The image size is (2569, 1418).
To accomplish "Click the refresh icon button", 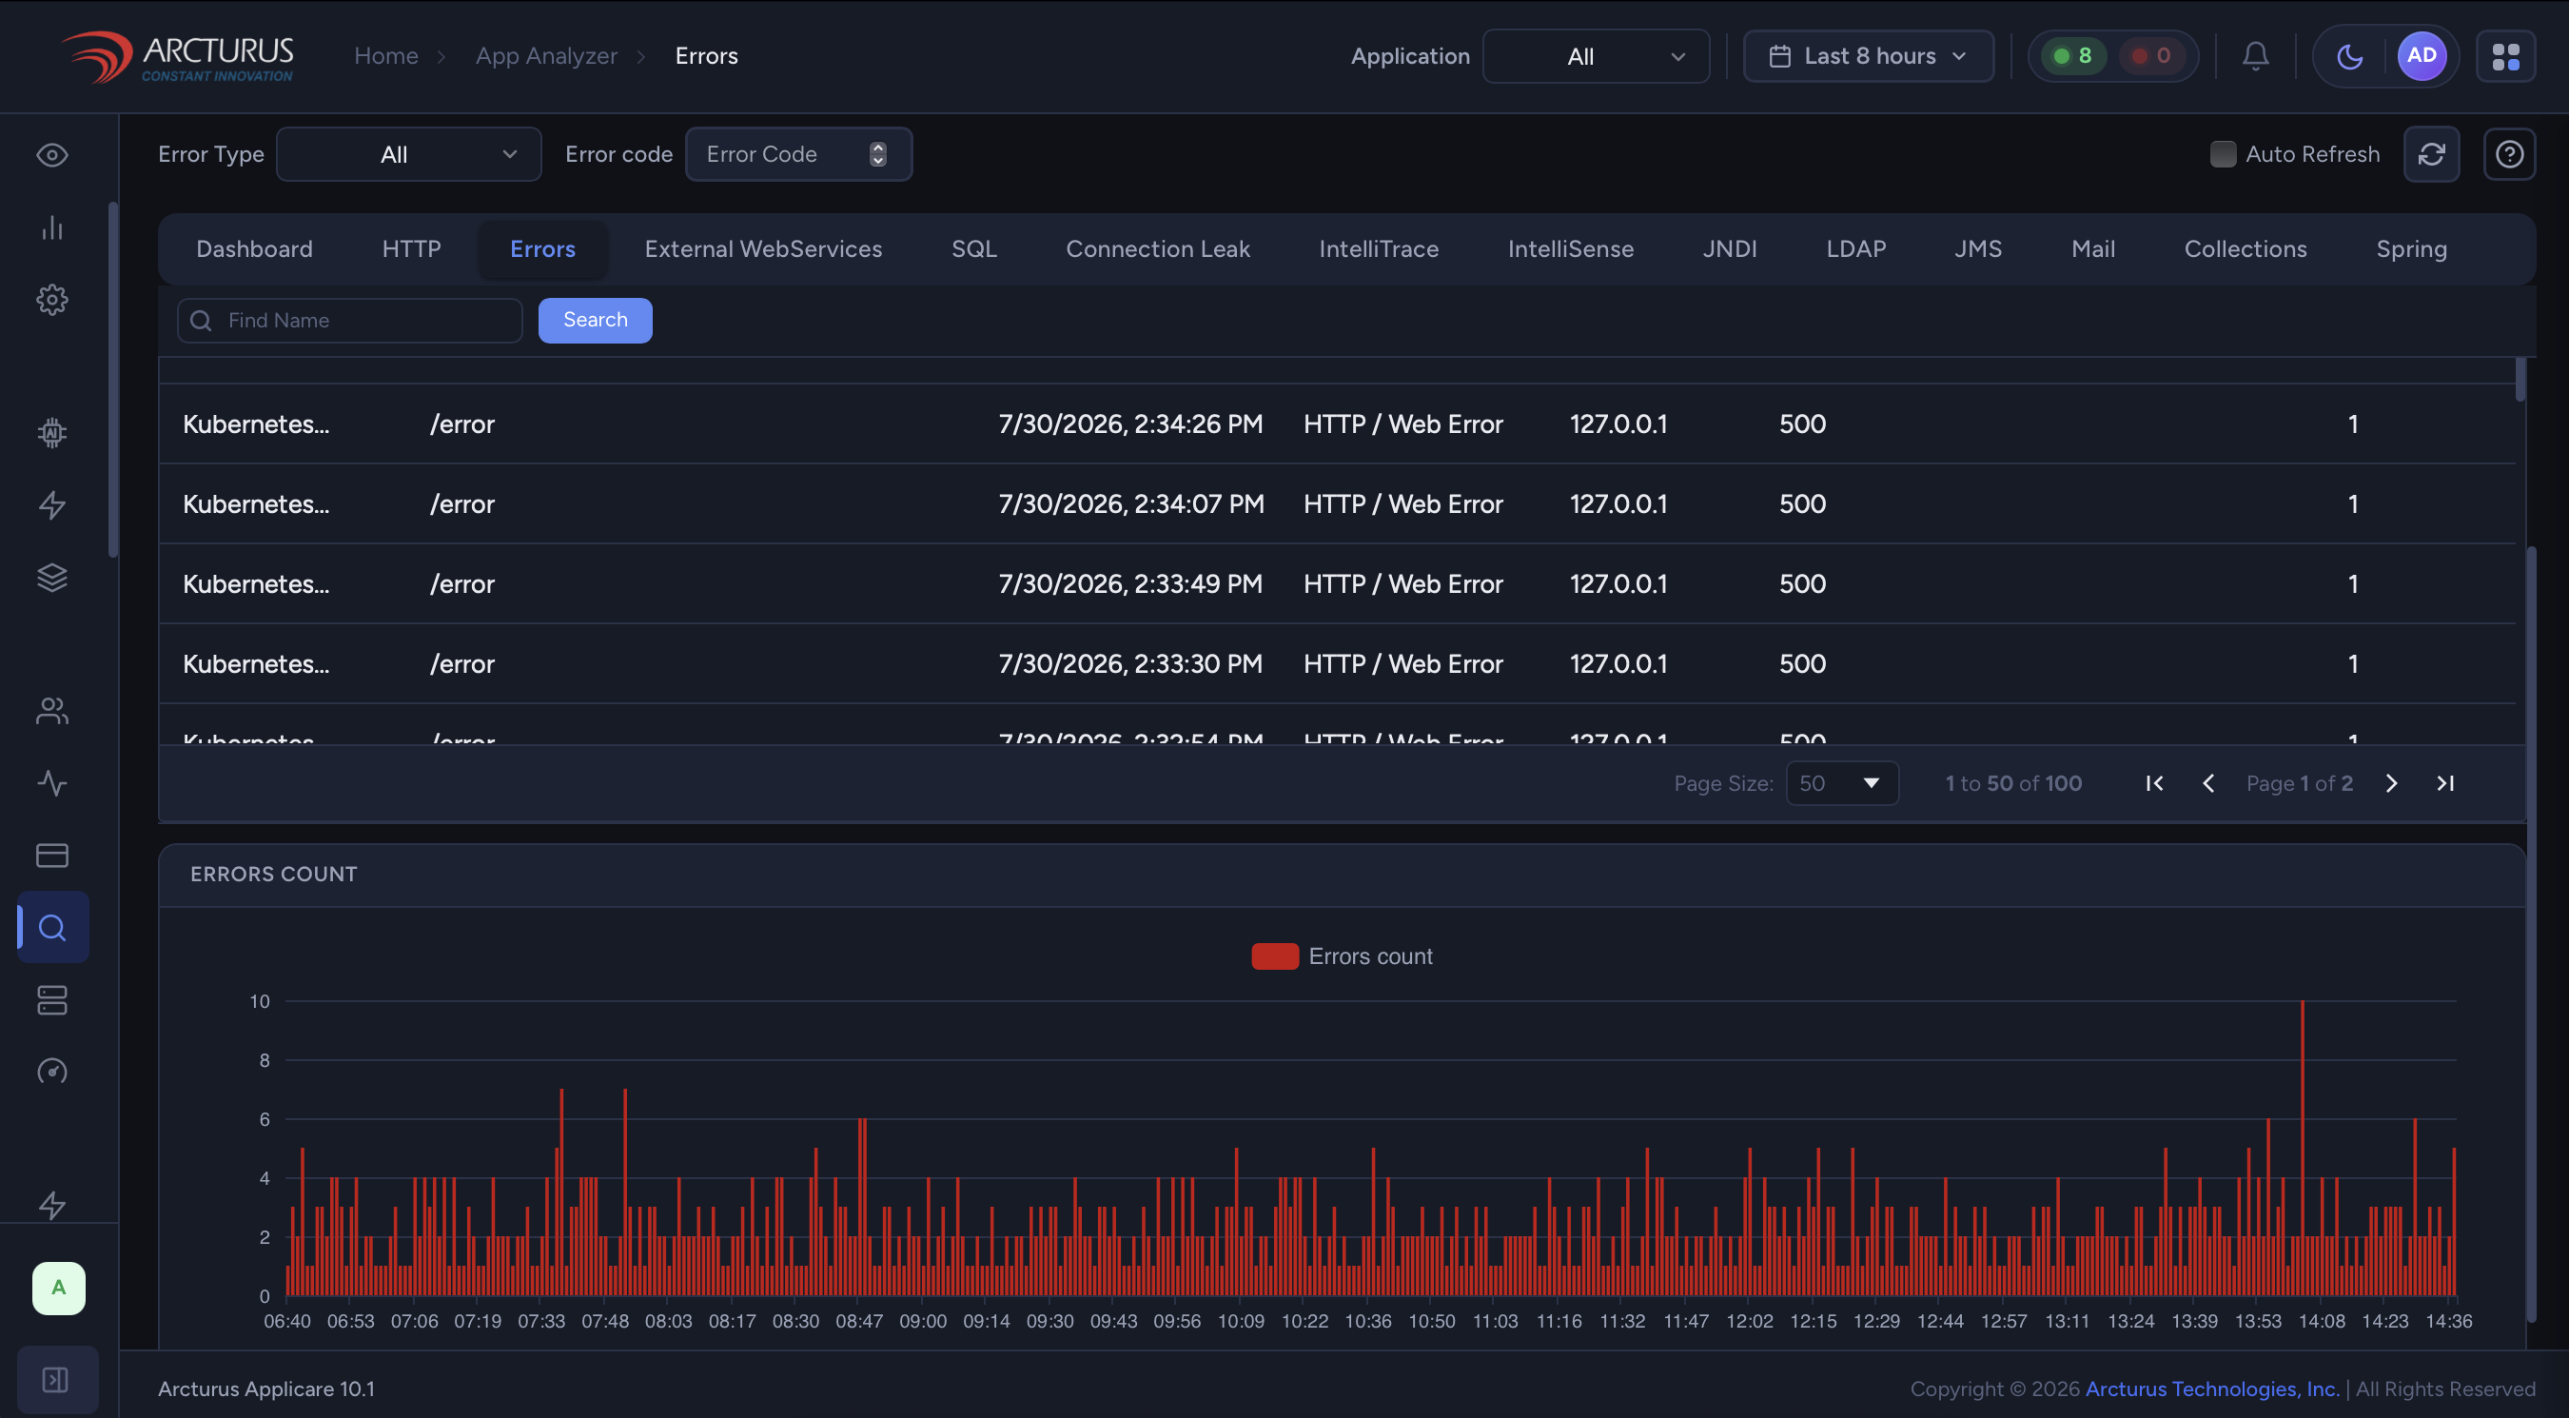I will [x=2431, y=153].
